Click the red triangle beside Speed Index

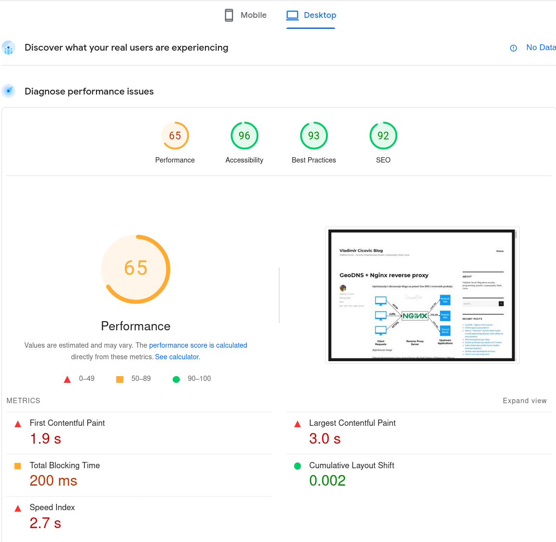[18, 508]
